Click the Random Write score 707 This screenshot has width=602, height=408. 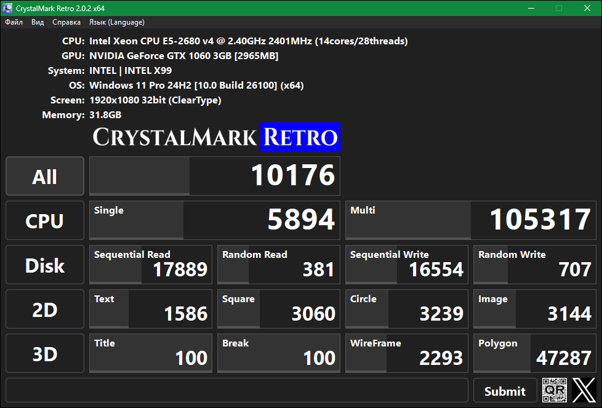click(535, 265)
